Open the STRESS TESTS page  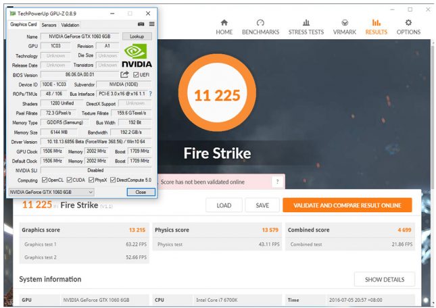(306, 27)
